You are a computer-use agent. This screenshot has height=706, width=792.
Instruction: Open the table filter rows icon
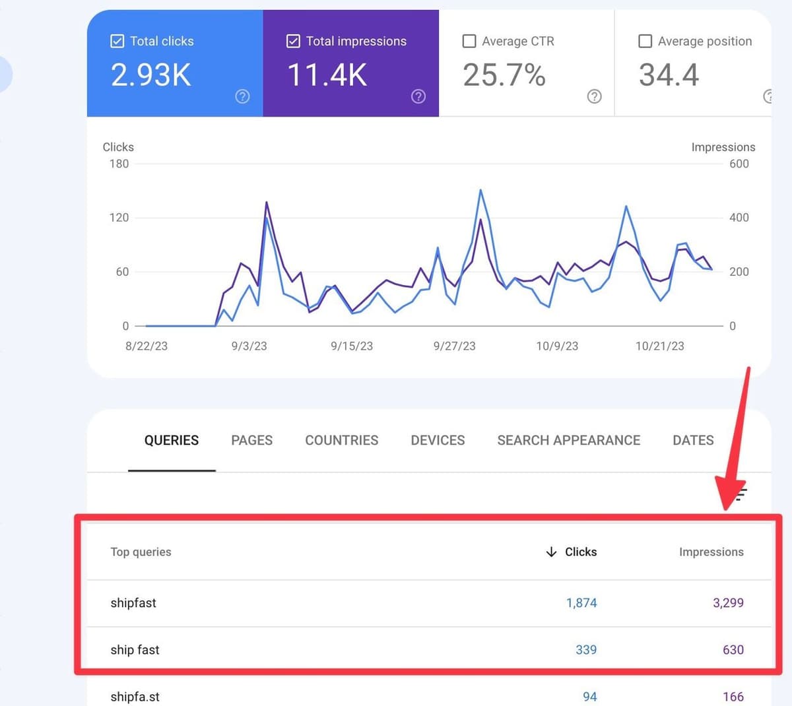pos(741,493)
